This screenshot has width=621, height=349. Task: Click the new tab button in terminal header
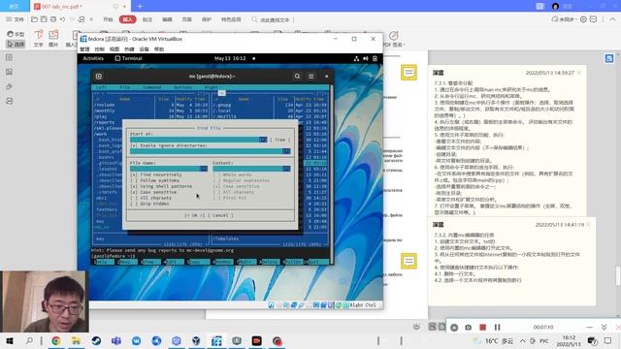[99, 76]
